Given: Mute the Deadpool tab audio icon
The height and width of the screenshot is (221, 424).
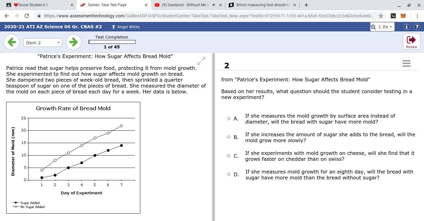Looking at the screenshot, I should coord(214,5).
